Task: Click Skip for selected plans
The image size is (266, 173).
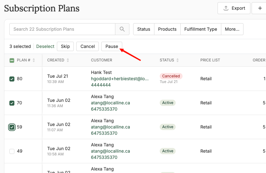Action: [65, 46]
